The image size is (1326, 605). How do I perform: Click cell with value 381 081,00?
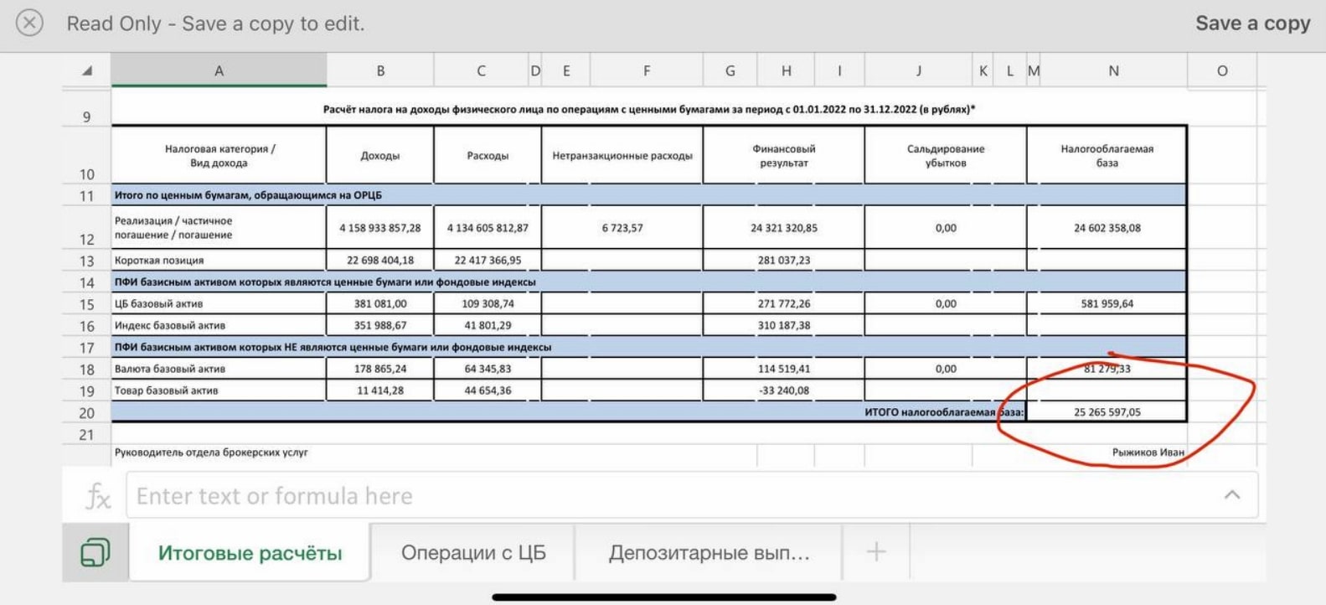pos(380,304)
